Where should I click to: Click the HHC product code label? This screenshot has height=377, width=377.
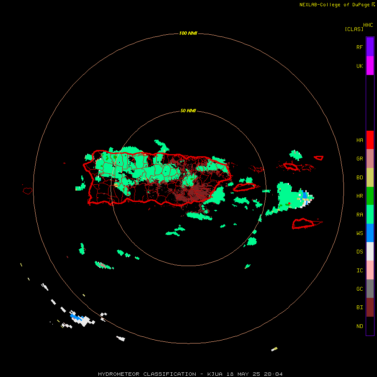(368, 25)
